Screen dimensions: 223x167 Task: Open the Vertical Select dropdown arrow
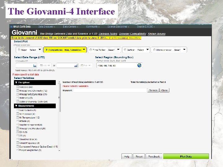coord(147,49)
